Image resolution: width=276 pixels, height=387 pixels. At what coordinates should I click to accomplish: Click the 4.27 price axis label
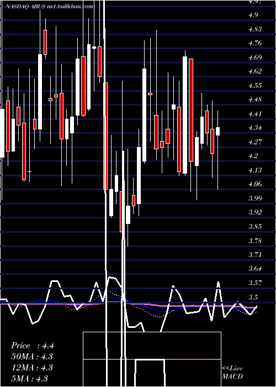(255, 142)
